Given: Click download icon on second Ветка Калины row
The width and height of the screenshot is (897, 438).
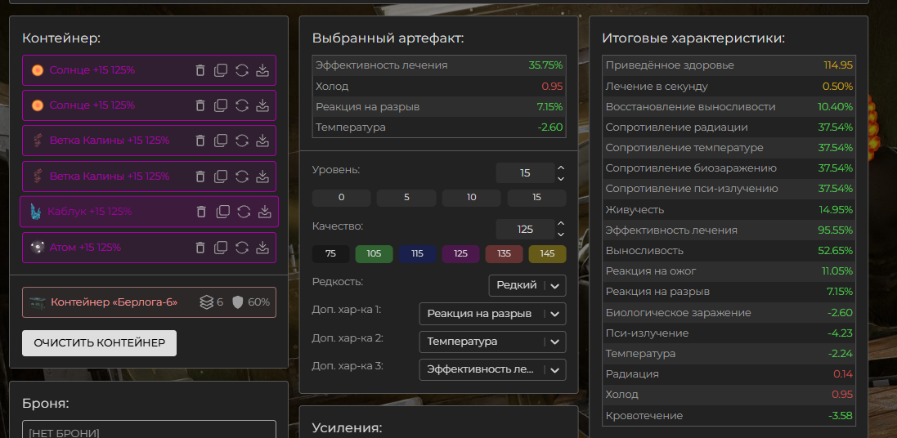Looking at the screenshot, I should 262,177.
